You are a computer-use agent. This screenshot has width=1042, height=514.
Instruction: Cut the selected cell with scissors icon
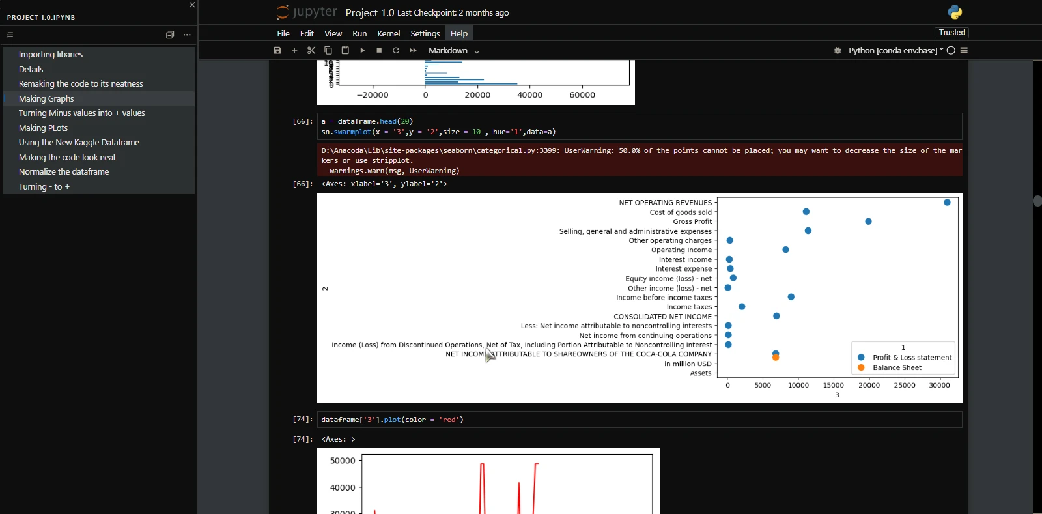pyautogui.click(x=311, y=51)
